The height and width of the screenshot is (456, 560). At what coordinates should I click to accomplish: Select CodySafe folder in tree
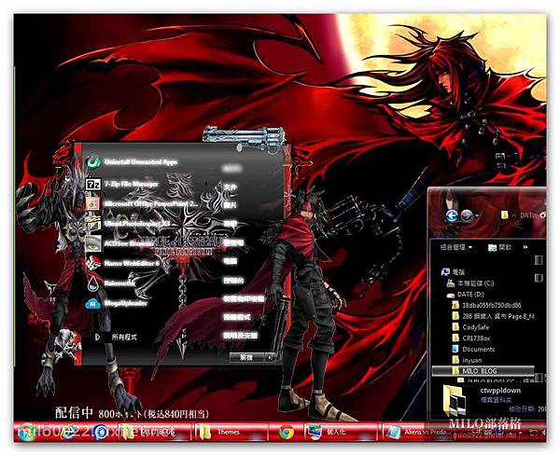pyautogui.click(x=470, y=327)
